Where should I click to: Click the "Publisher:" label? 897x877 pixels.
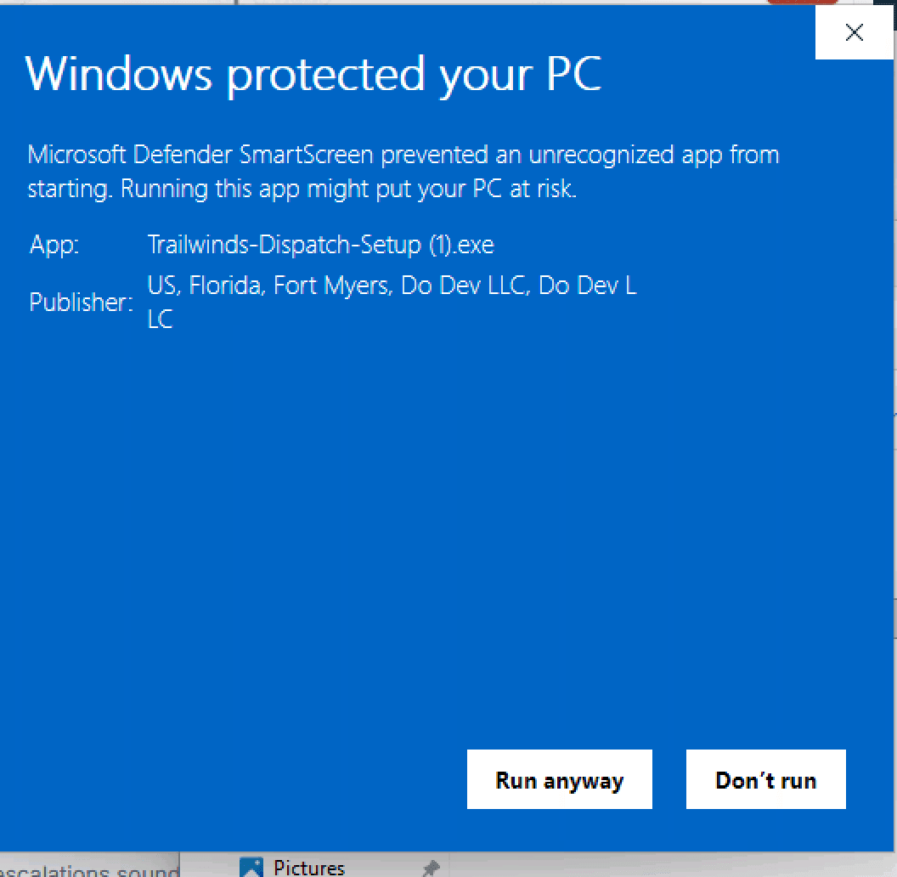tap(81, 303)
